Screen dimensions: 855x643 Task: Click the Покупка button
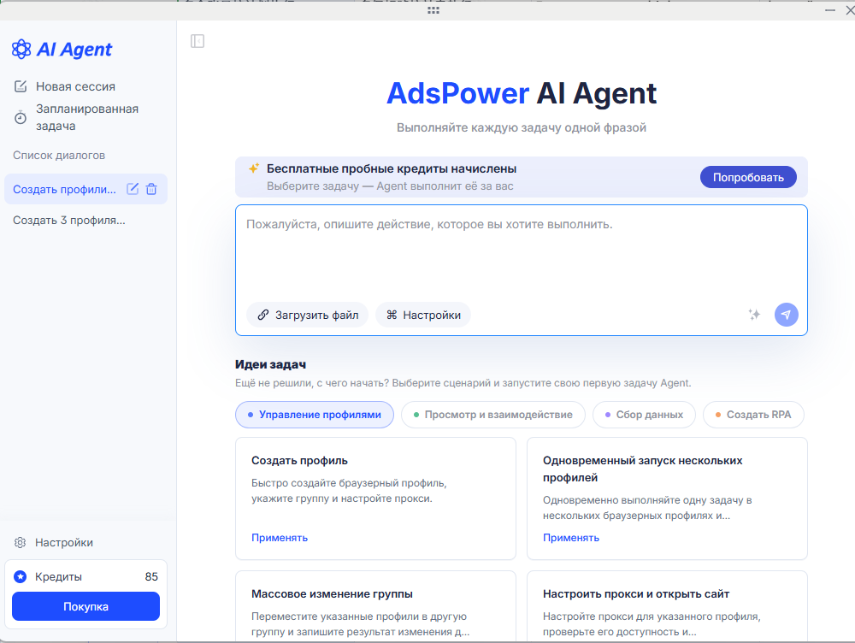85,606
